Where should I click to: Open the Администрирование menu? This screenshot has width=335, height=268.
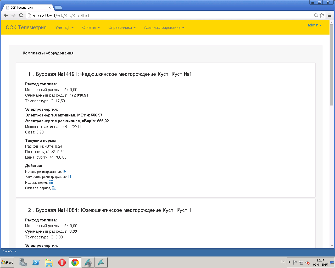tap(164, 27)
